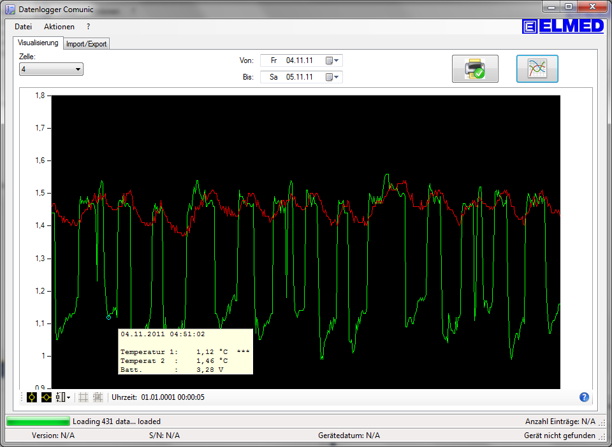
Task: Open the Datei menu
Action: (23, 27)
